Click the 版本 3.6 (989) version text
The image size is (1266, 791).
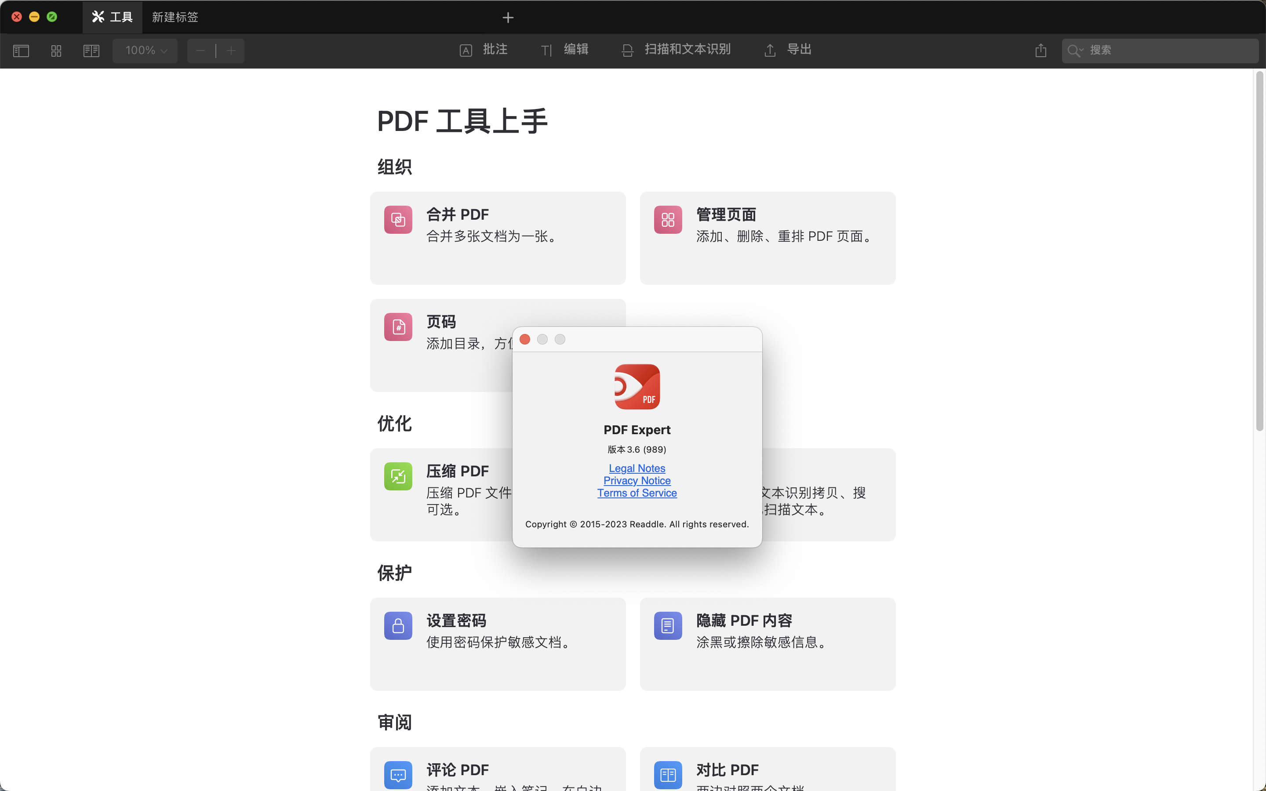(637, 450)
